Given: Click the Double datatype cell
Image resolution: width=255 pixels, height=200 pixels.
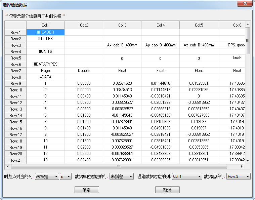Looking at the screenshot, I should [84, 71].
